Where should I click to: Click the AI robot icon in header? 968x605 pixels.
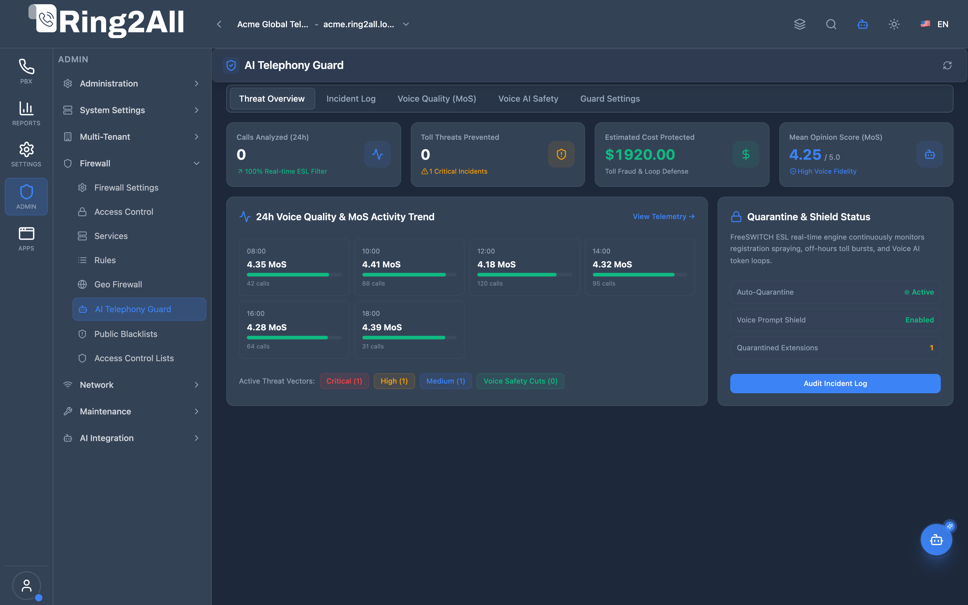862,25
